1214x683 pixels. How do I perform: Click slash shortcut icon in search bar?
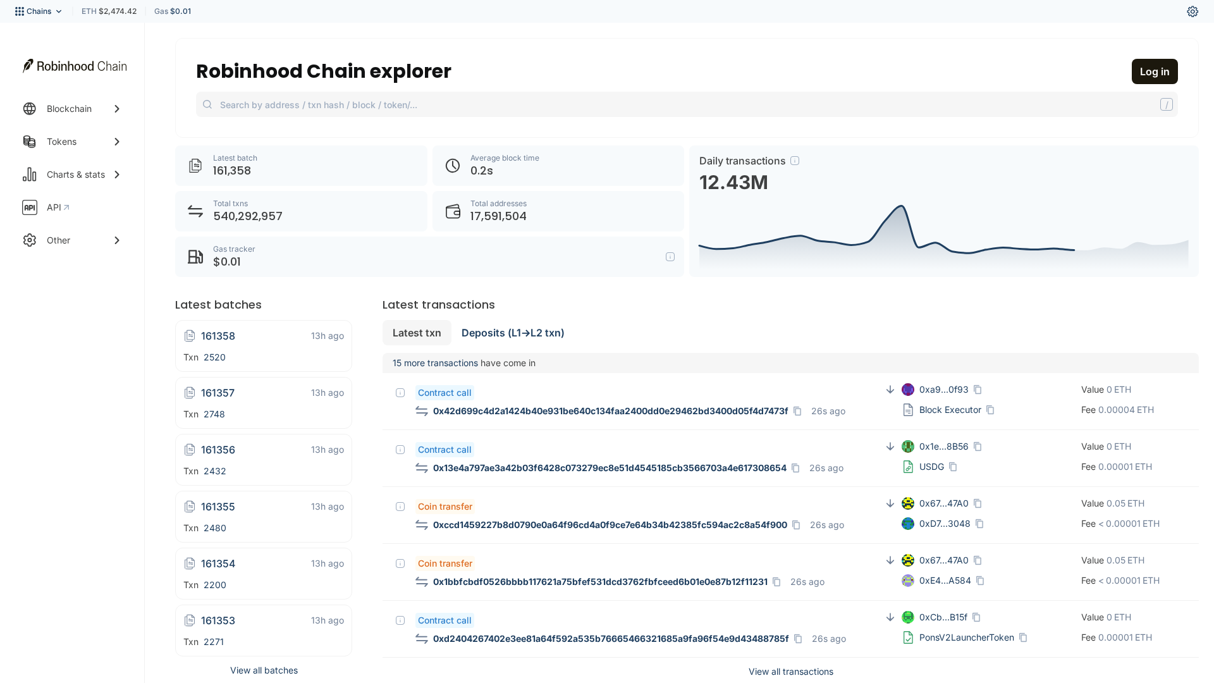1167,104
